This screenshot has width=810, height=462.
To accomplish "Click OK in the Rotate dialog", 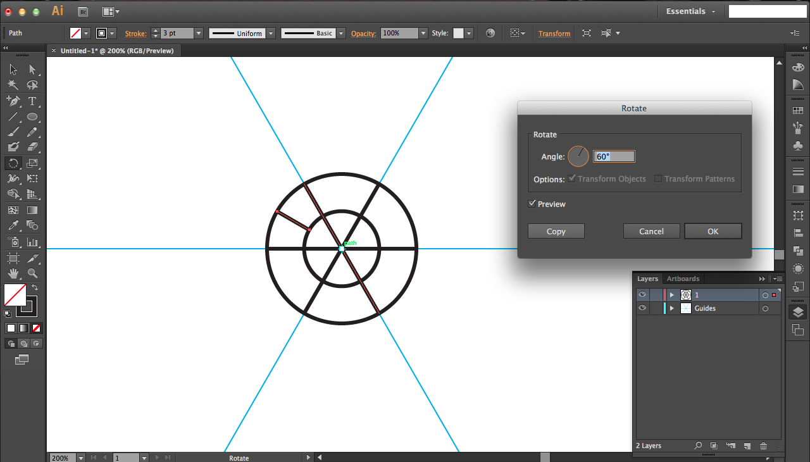I will (713, 231).
